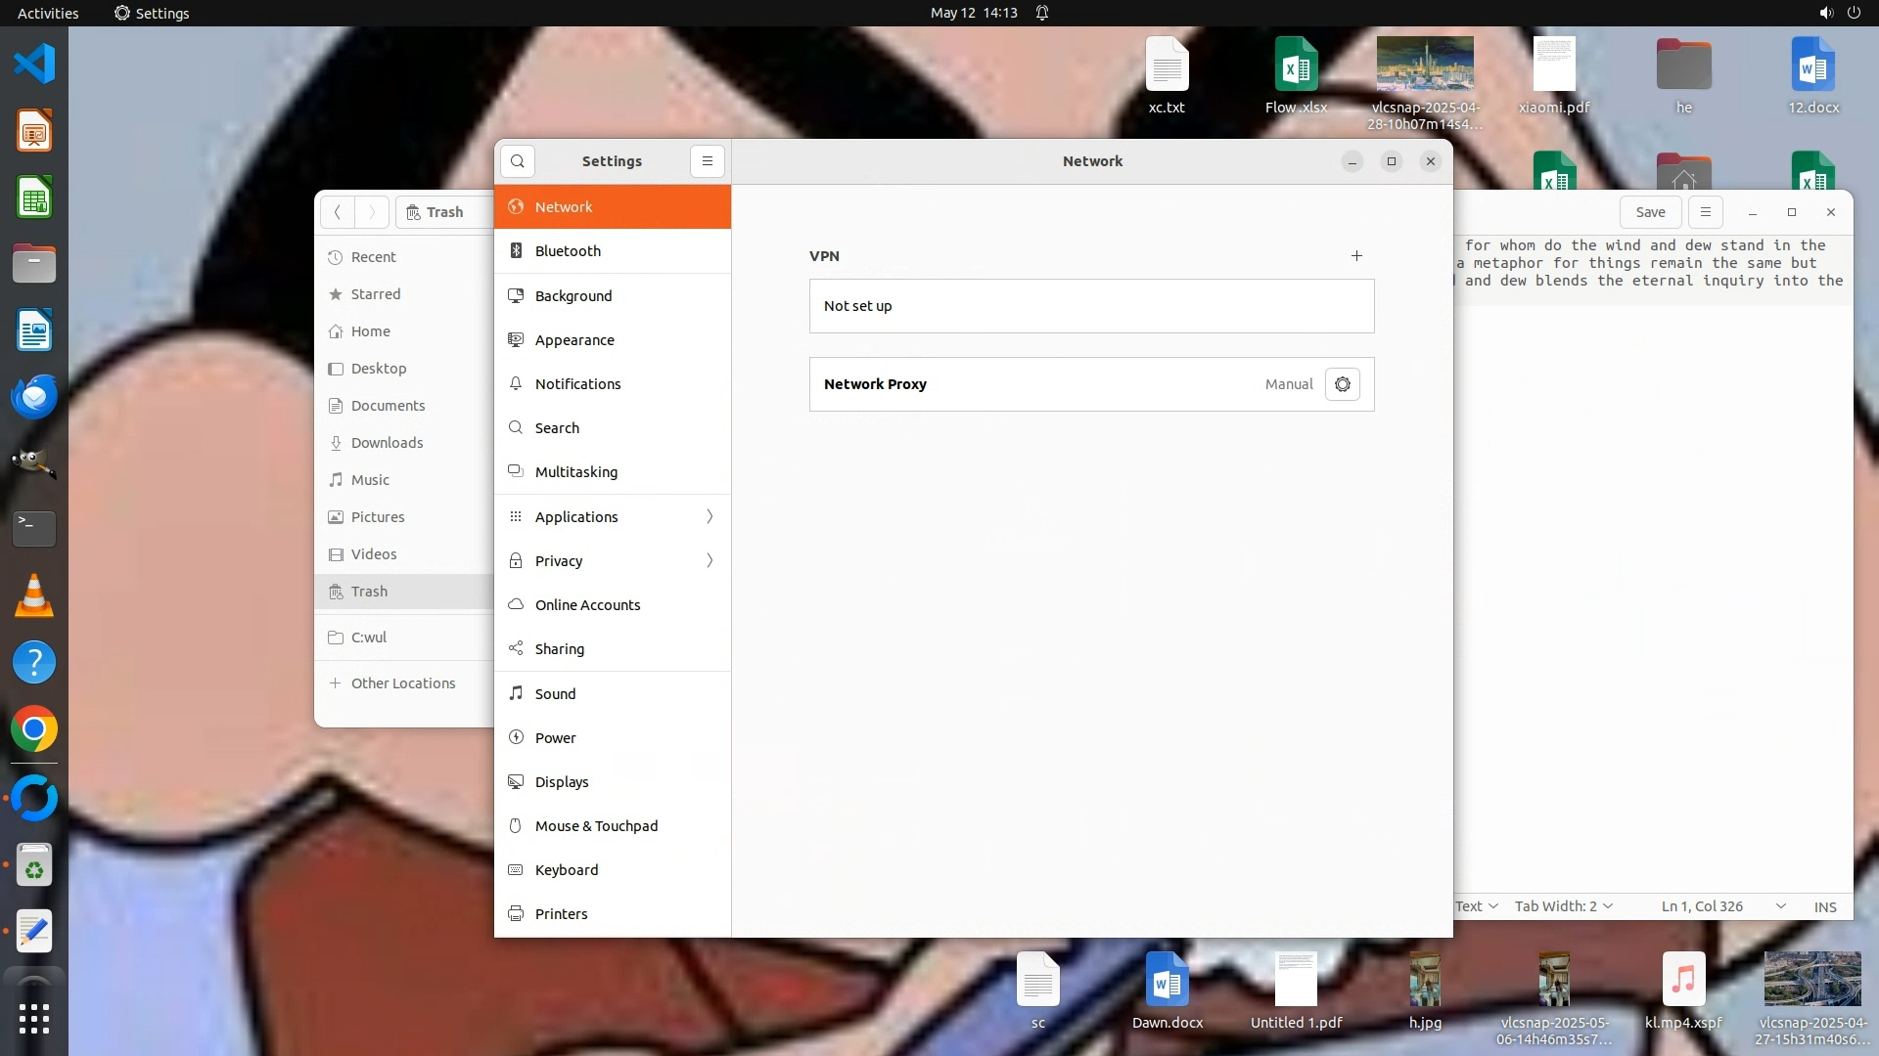Open system volume indicator menu
1879x1056 pixels.
pos(1825,13)
